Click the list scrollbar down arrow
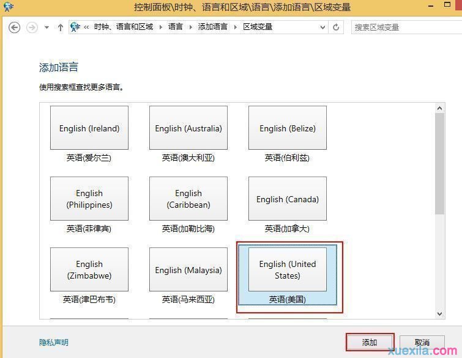The height and width of the screenshot is (358, 462). (x=439, y=314)
